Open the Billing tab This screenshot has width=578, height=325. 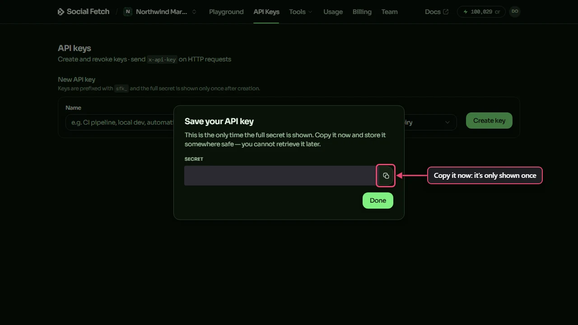[362, 12]
